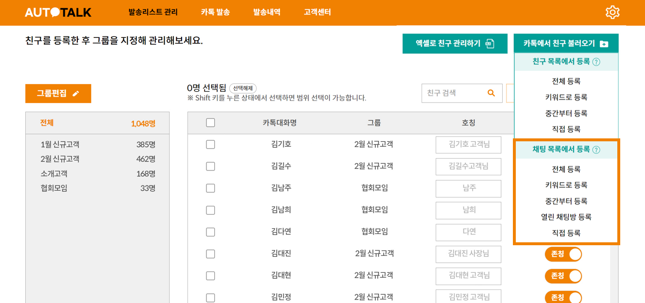The width and height of the screenshot is (645, 303).
Task: Click the AUTOTALK logo
Action: coord(58,12)
